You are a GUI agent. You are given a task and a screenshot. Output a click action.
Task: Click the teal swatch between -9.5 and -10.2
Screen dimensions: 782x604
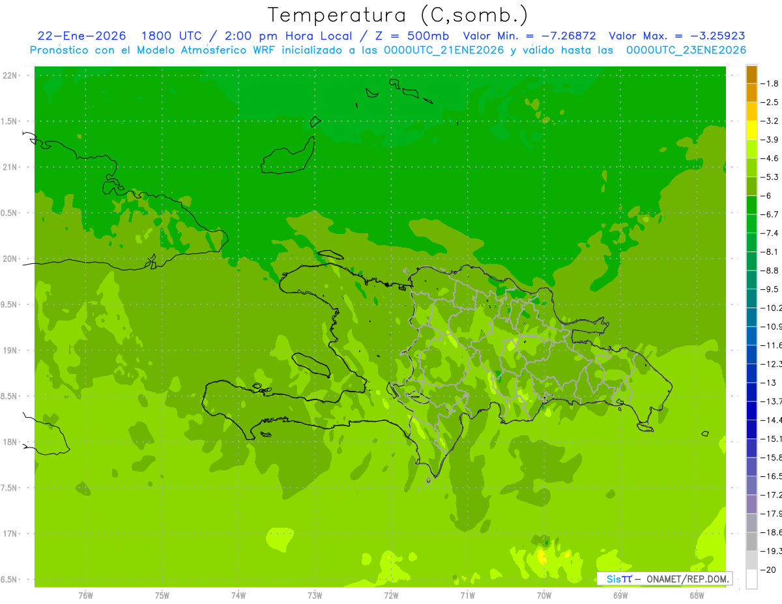[751, 298]
